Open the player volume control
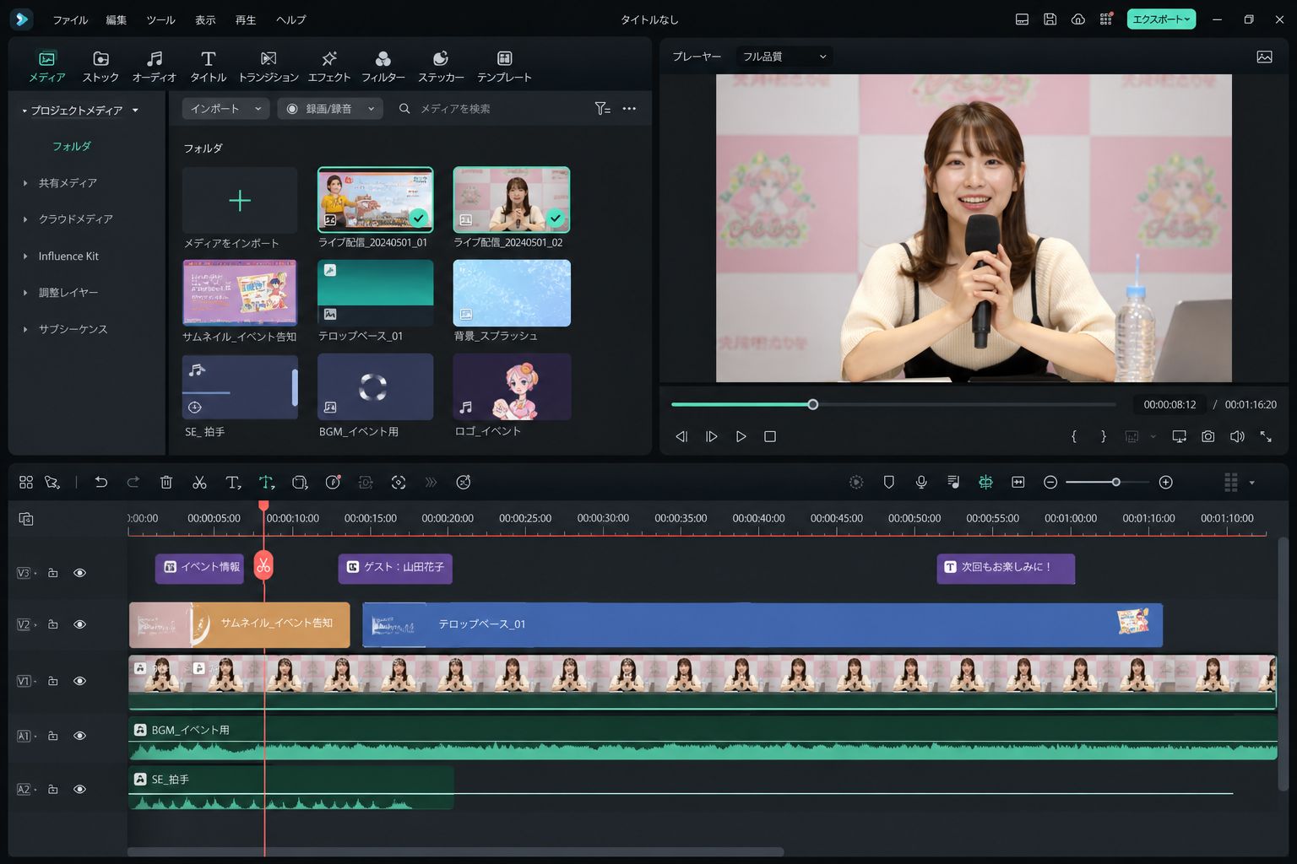This screenshot has height=864, width=1297. [x=1237, y=436]
